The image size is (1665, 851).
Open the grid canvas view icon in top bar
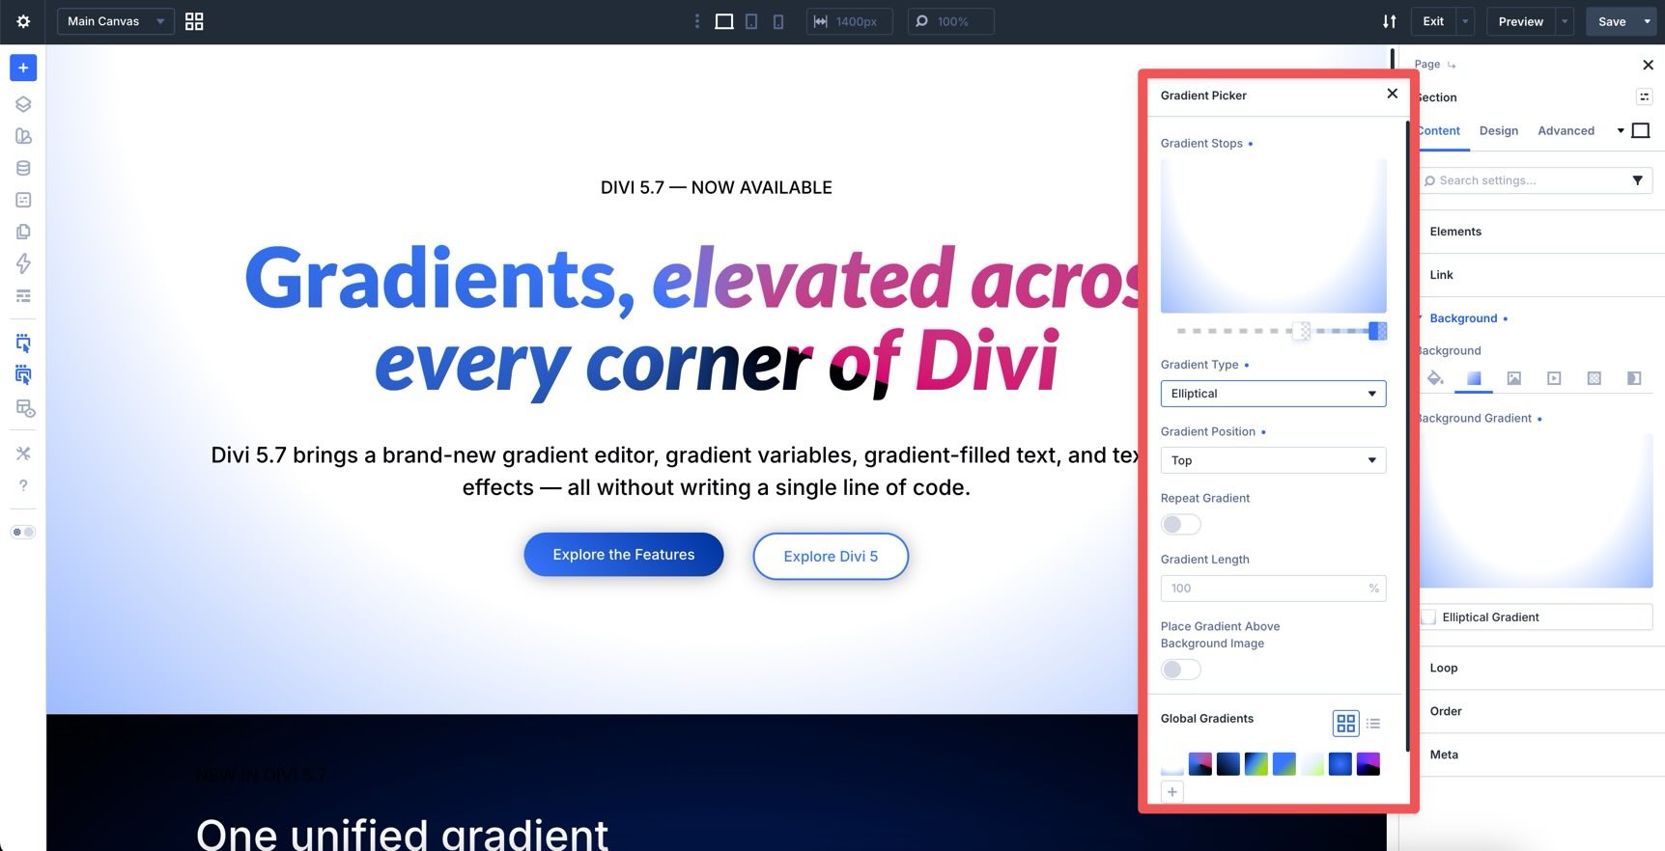(x=194, y=21)
